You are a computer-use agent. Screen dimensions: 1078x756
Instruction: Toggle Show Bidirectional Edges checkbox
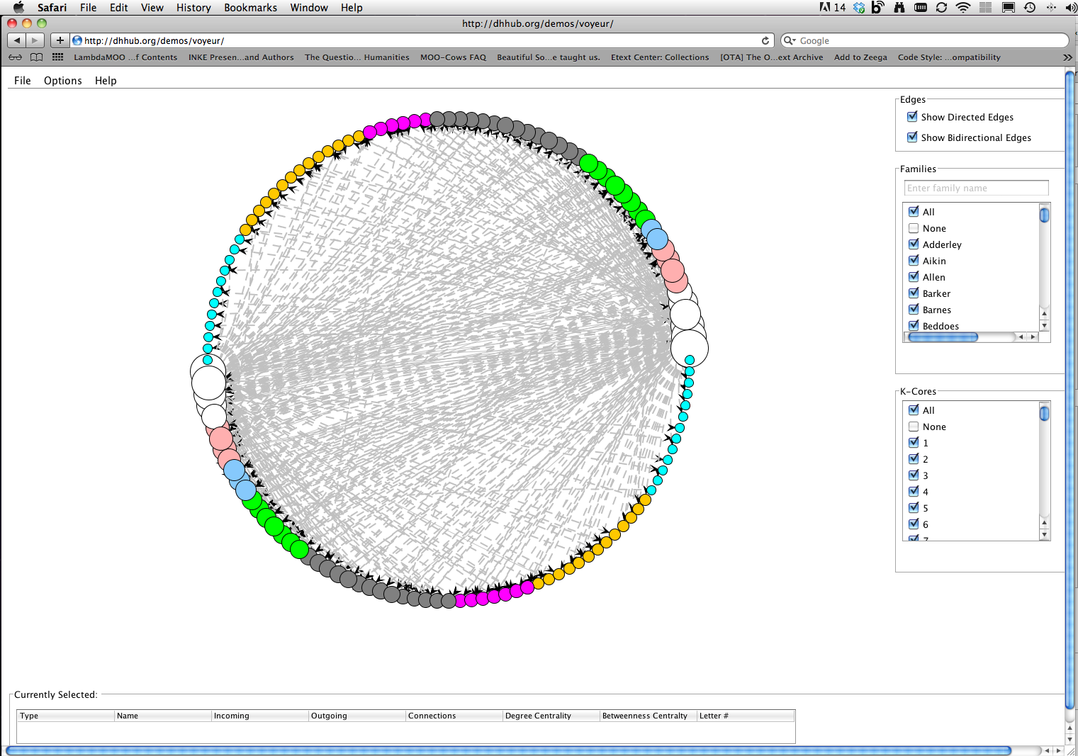point(912,137)
